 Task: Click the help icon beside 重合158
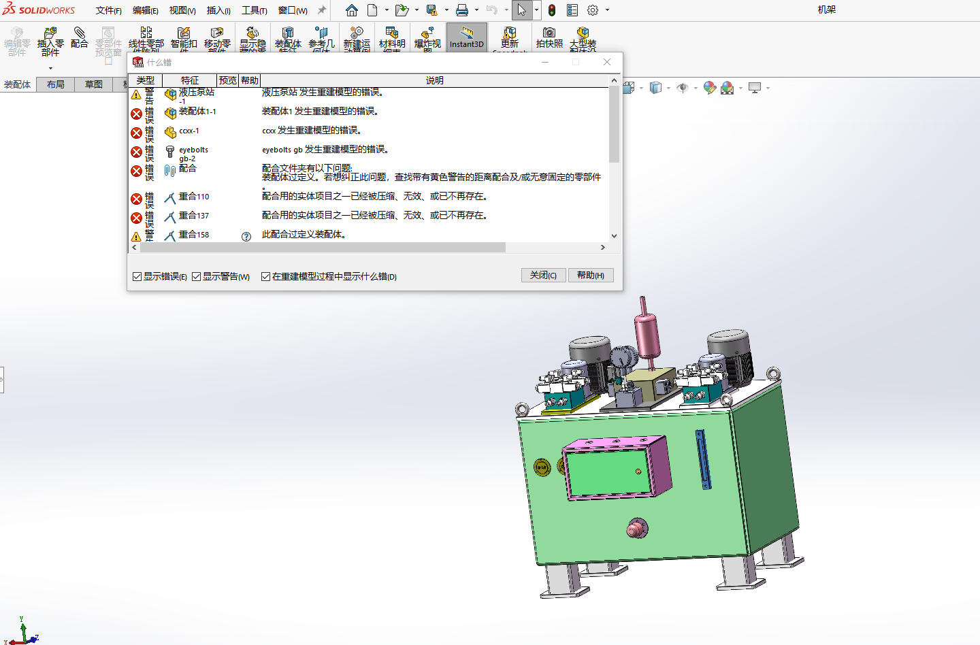(246, 236)
